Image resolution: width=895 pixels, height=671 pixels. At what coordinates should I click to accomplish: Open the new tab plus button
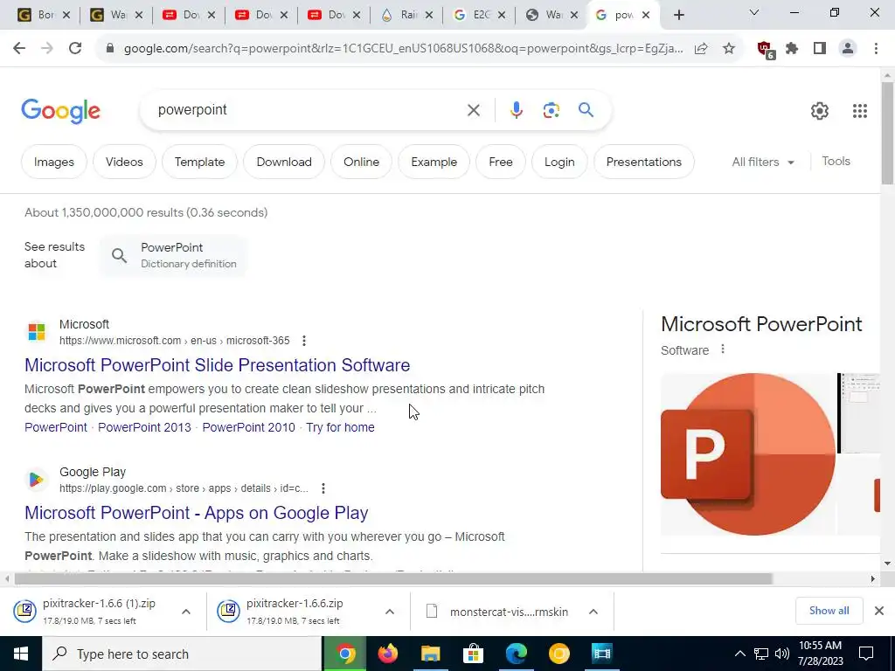tap(678, 16)
